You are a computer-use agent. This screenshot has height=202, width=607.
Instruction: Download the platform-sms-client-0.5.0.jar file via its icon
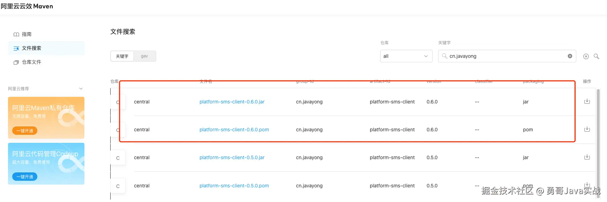(587, 157)
